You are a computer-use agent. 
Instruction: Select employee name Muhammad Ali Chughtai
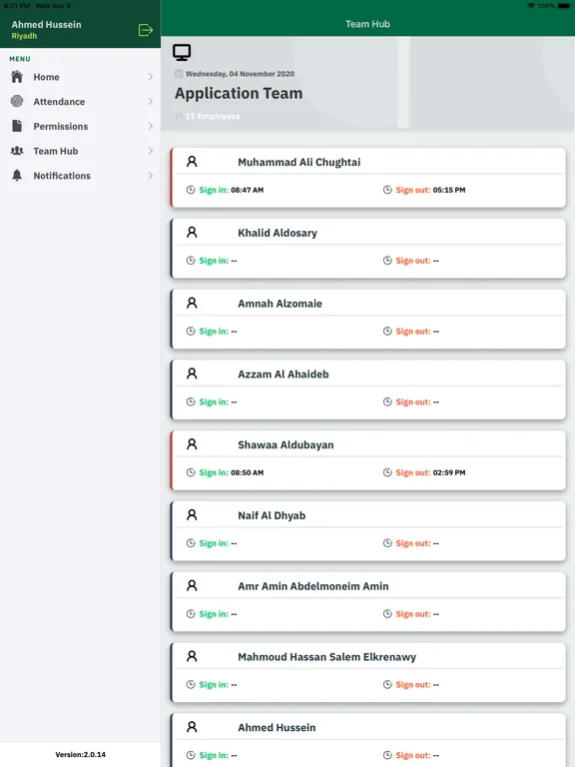coord(298,163)
